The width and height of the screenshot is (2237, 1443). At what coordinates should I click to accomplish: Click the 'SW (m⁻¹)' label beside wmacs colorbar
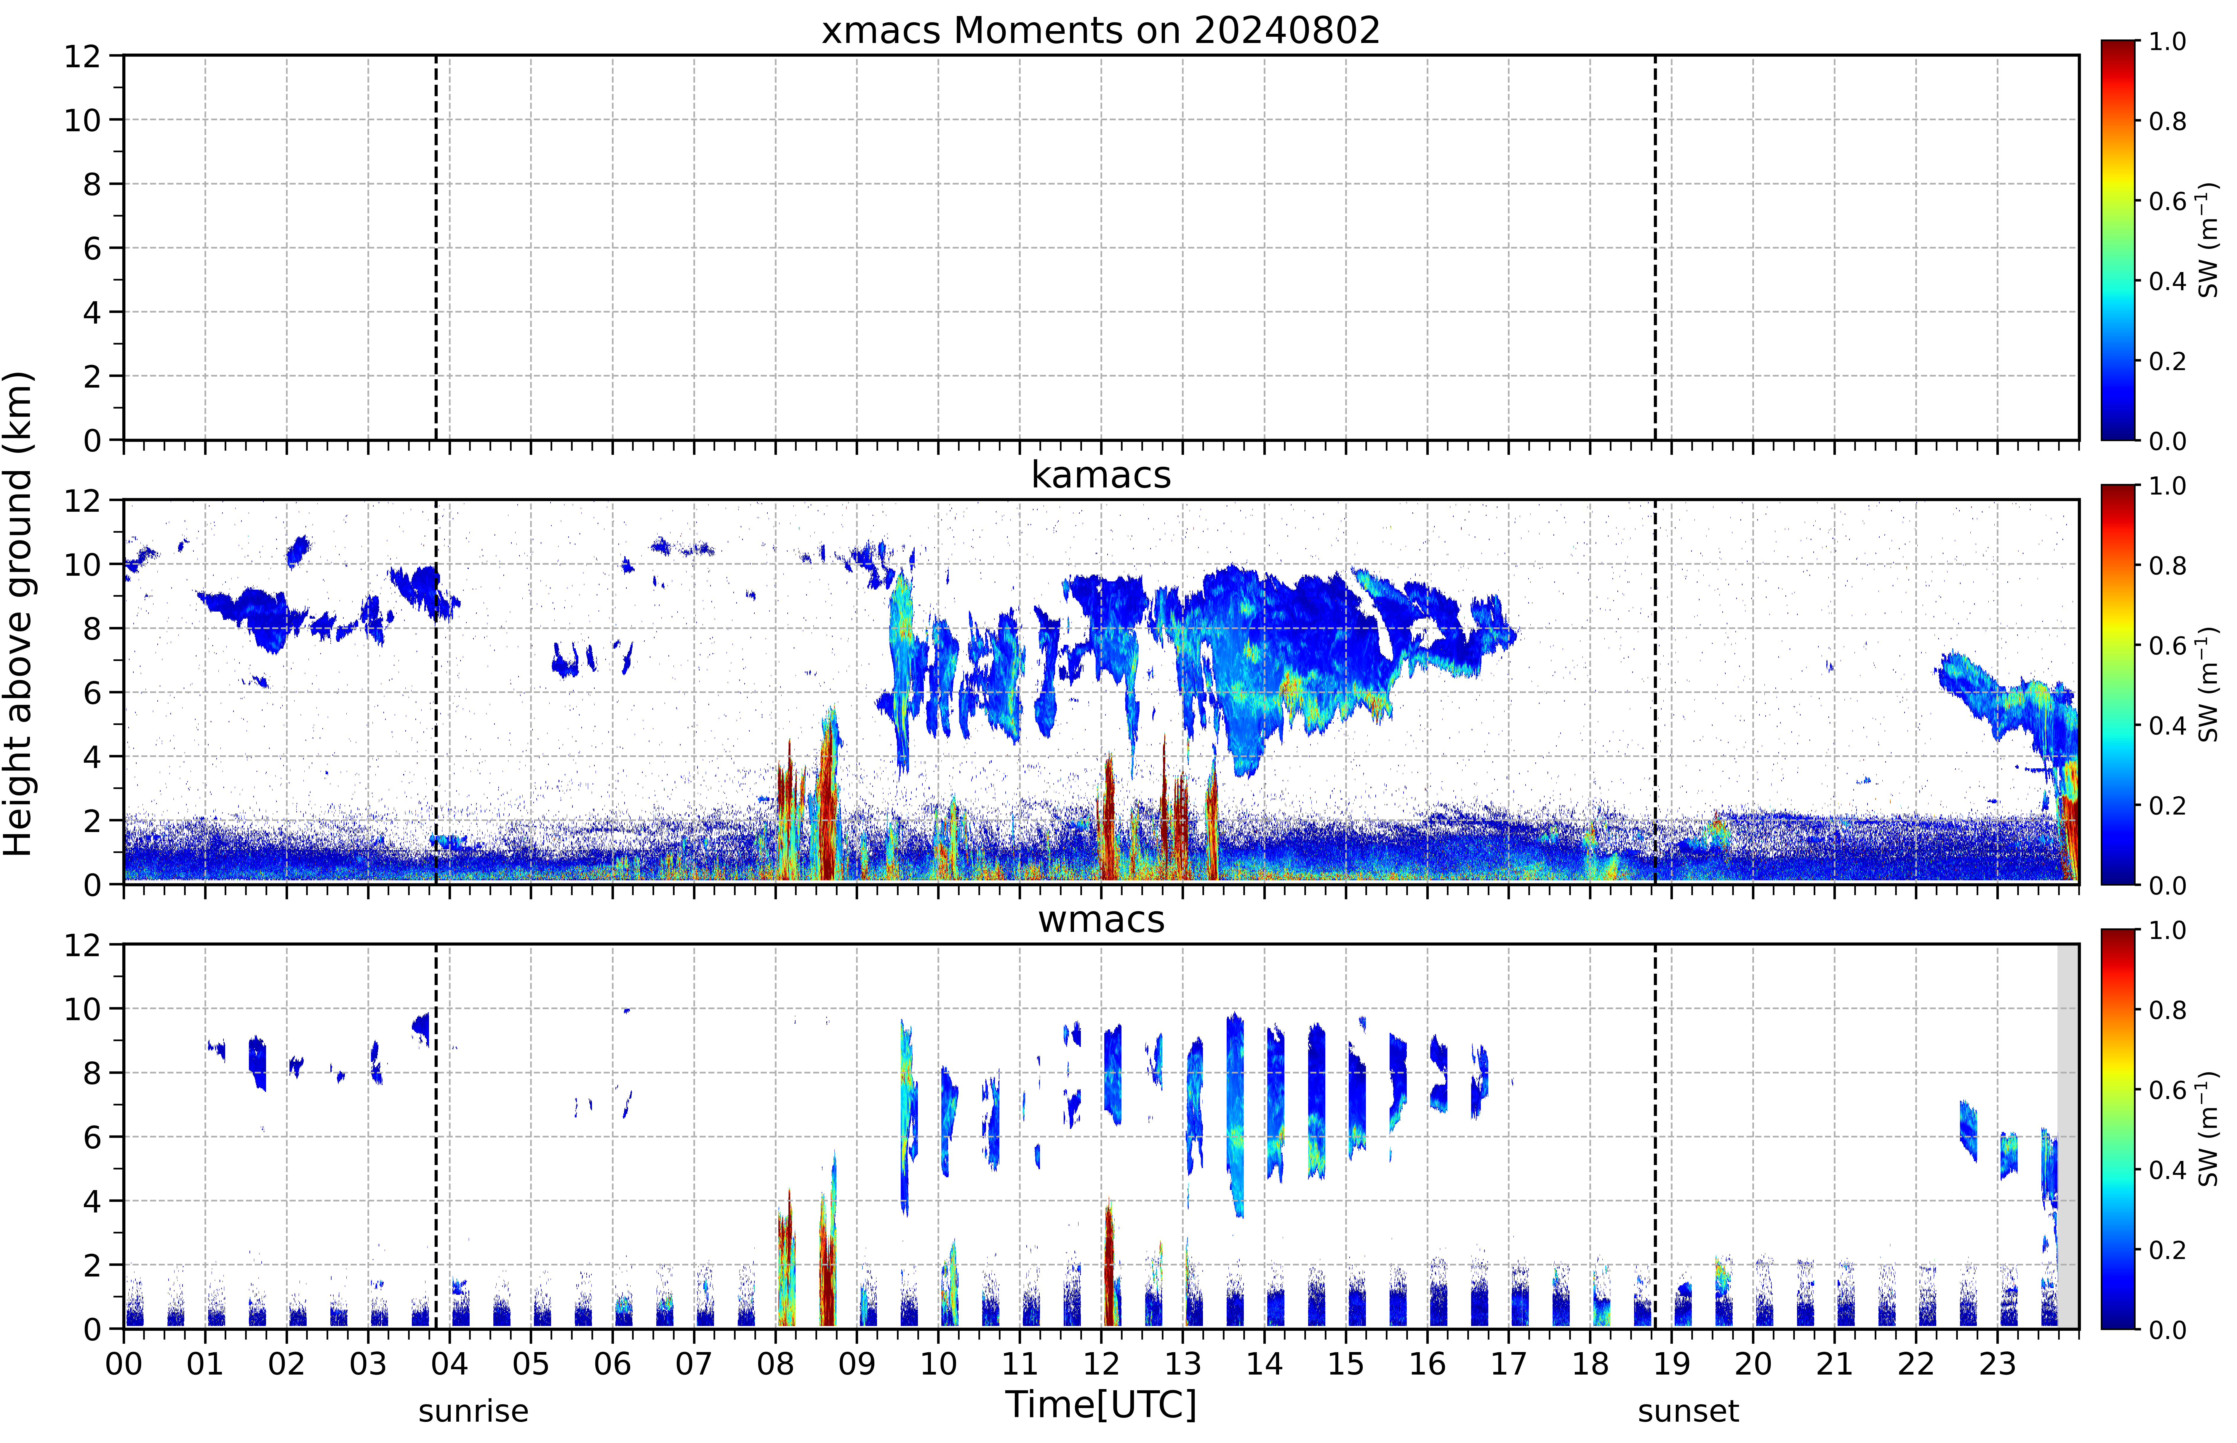2208,1129
